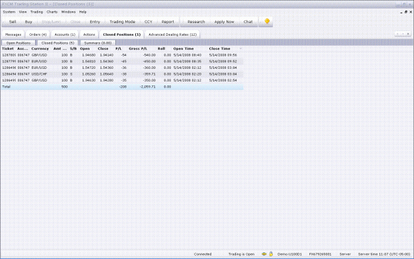Click the Total row label

pos(6,87)
